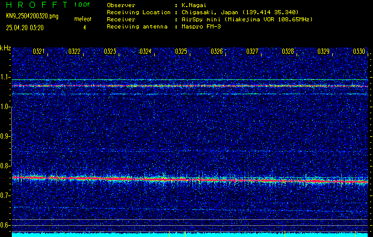Click the Observer field label
This screenshot has width=373, height=237.
(x=121, y=5)
